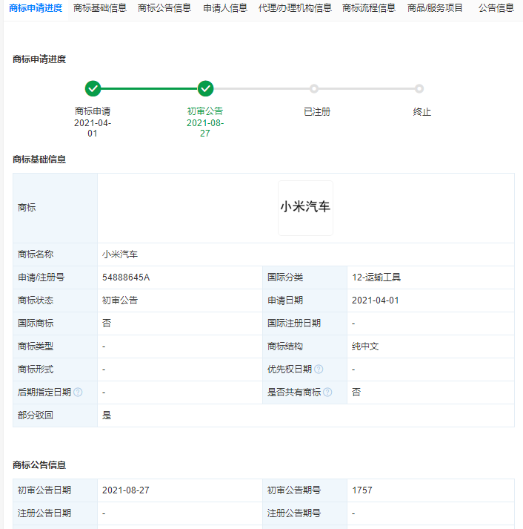Click the 国际商标 value 否

[x=107, y=323]
